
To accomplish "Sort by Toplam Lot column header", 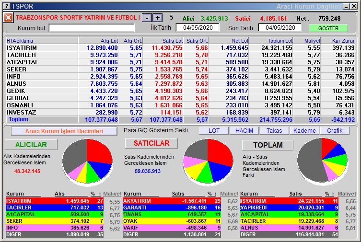I will (x=271, y=41).
